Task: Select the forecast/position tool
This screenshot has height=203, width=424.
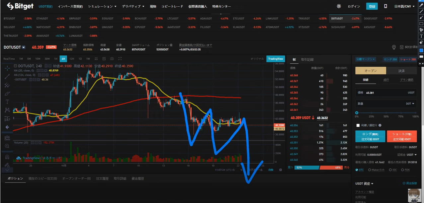Action: [x=7, y=118]
